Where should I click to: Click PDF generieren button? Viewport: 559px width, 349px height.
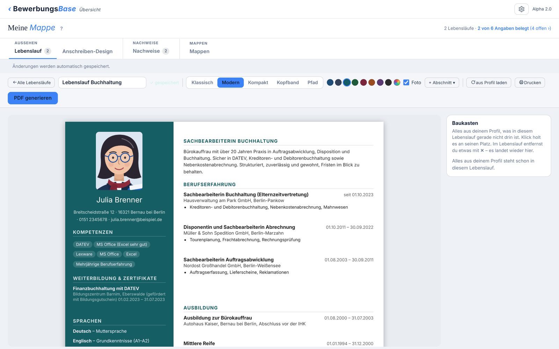click(x=33, y=98)
